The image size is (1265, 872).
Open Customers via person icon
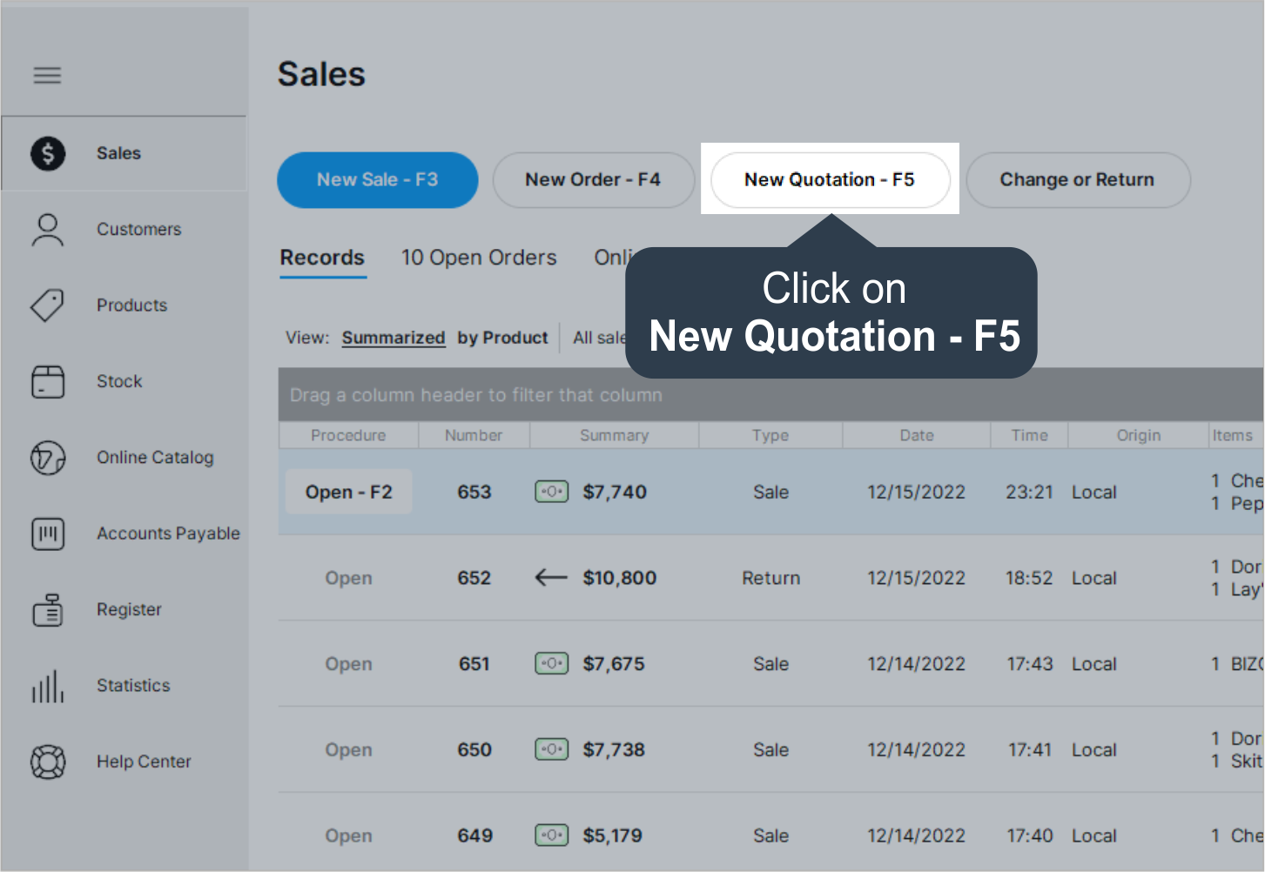tap(48, 230)
